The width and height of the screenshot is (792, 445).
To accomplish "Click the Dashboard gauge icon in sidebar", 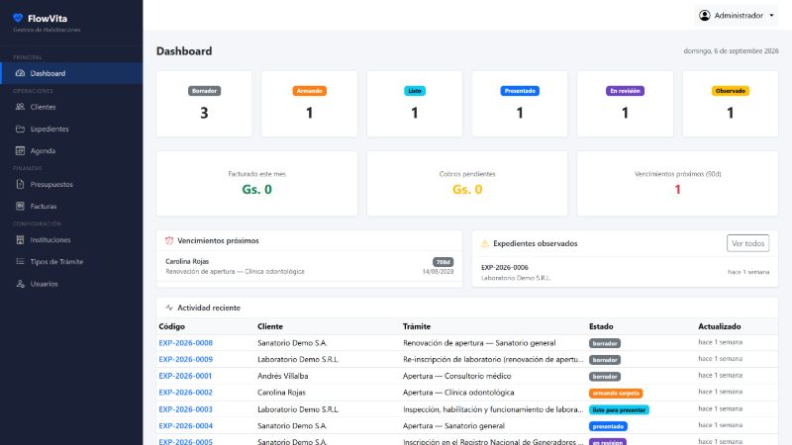I will pyautogui.click(x=20, y=73).
